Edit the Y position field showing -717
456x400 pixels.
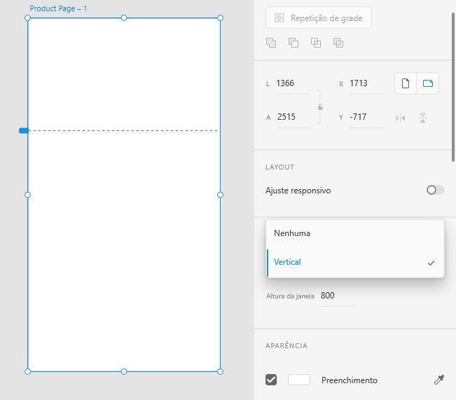click(x=366, y=117)
